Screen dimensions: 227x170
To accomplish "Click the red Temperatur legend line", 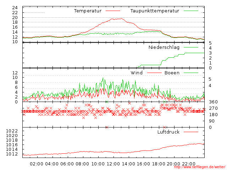I will 113,11.
